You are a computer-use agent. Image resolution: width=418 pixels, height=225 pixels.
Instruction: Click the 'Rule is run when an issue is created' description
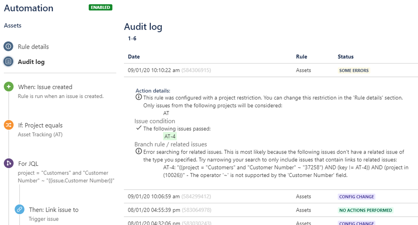tap(61, 96)
